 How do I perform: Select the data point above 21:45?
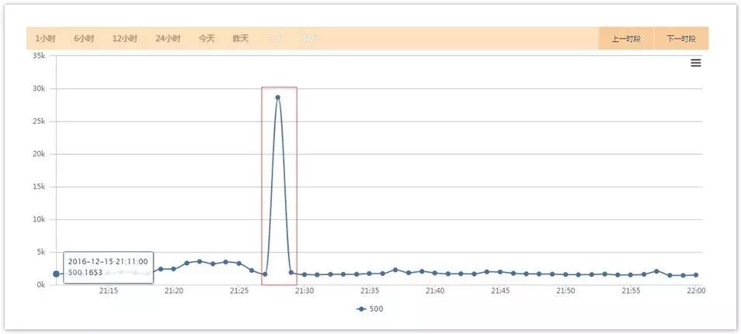pos(500,272)
